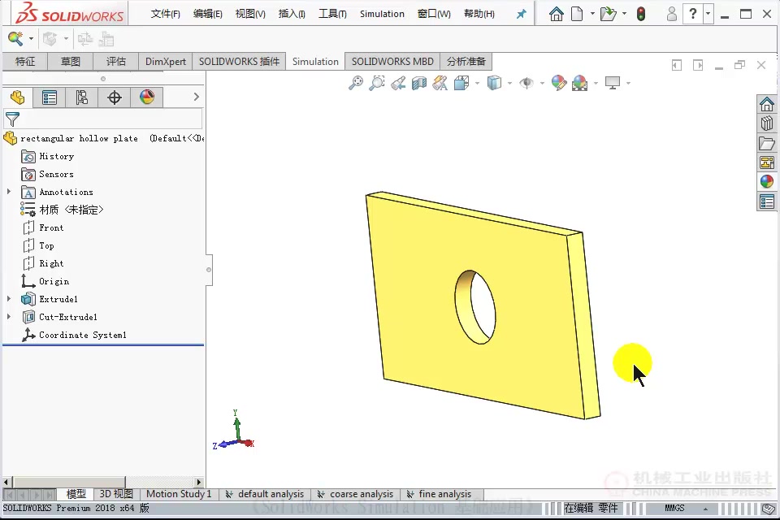Expand the Annotations folder
This screenshot has height=520, width=780.
click(x=10, y=192)
